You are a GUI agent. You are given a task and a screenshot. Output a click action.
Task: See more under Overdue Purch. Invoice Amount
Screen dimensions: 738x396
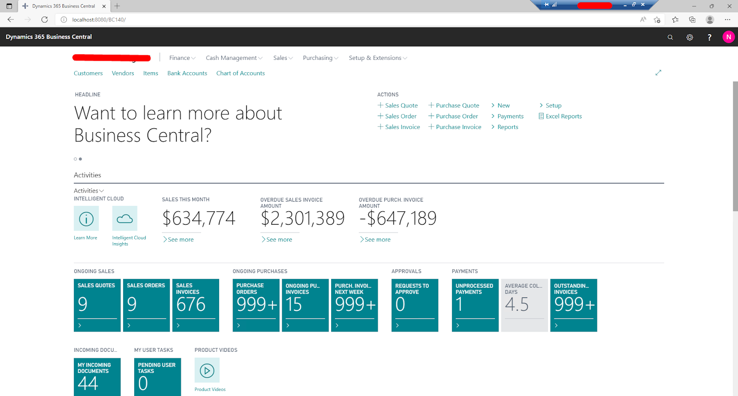tap(375, 239)
